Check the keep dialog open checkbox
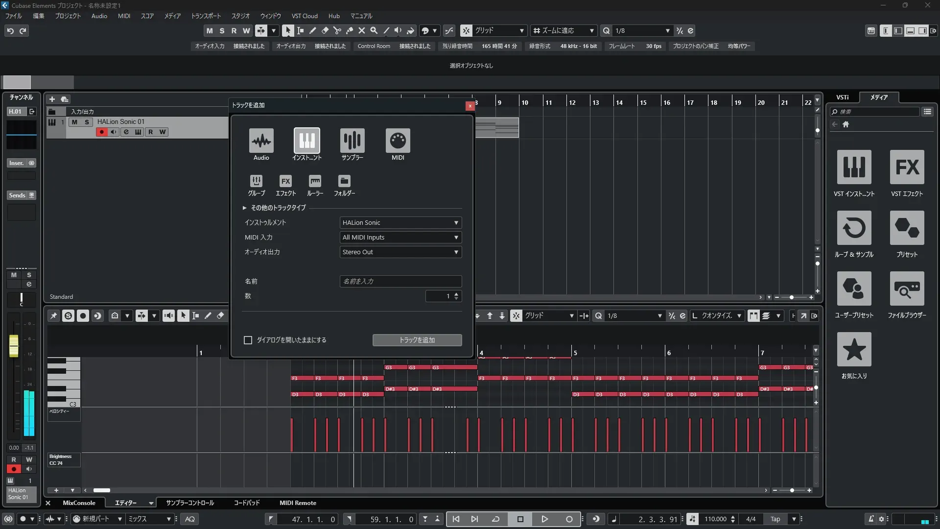Screen dimensions: 940x529 (x=248, y=340)
